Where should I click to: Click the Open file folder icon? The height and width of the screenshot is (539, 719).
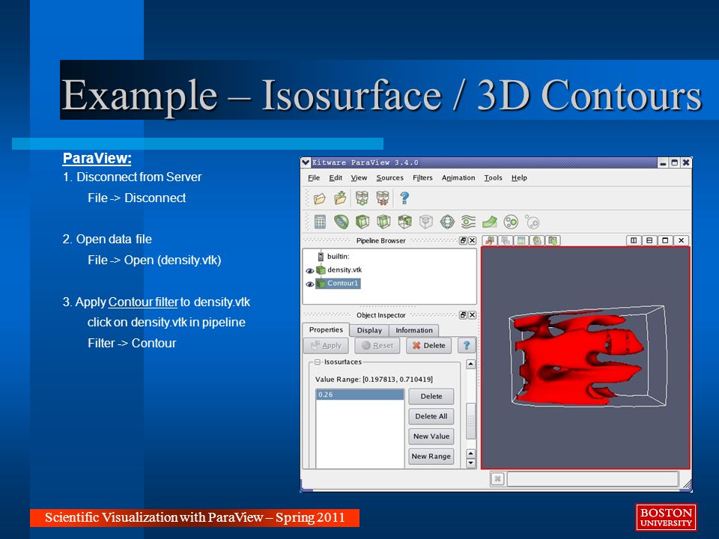click(x=319, y=198)
